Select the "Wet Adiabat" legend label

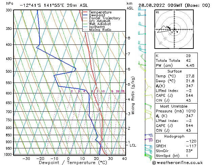(100, 24)
